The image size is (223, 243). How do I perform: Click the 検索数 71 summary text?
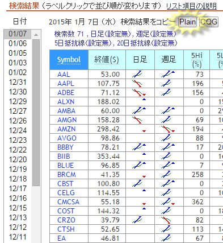(69, 34)
